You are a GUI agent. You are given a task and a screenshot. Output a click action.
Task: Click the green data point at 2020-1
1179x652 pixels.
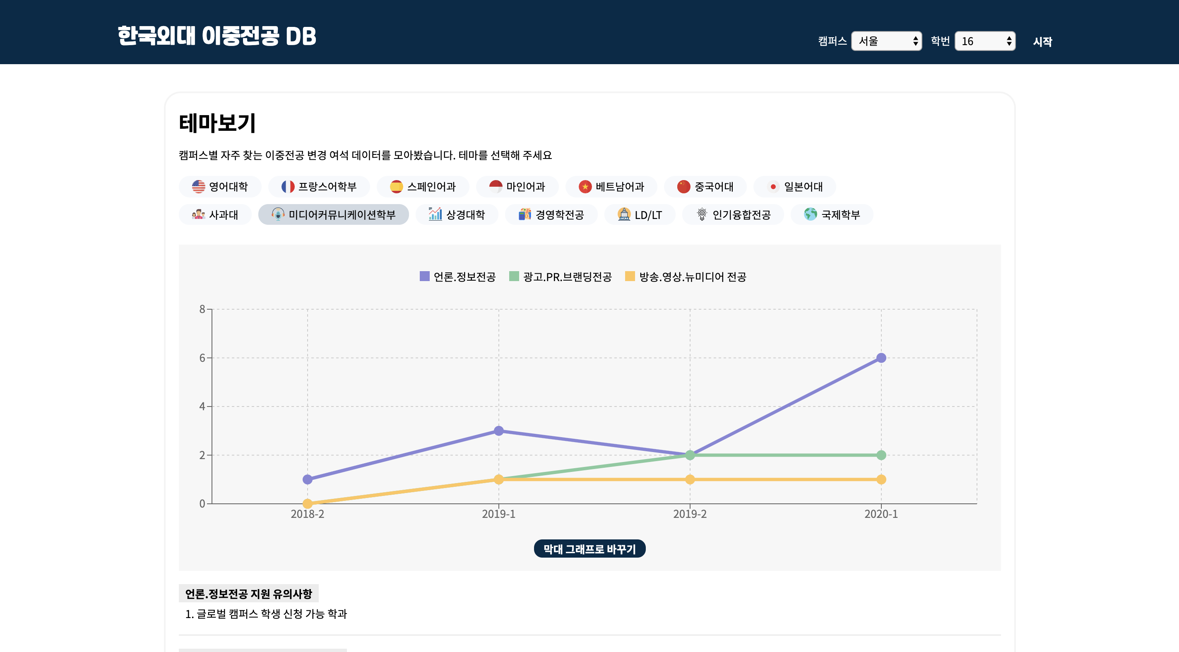(x=881, y=455)
